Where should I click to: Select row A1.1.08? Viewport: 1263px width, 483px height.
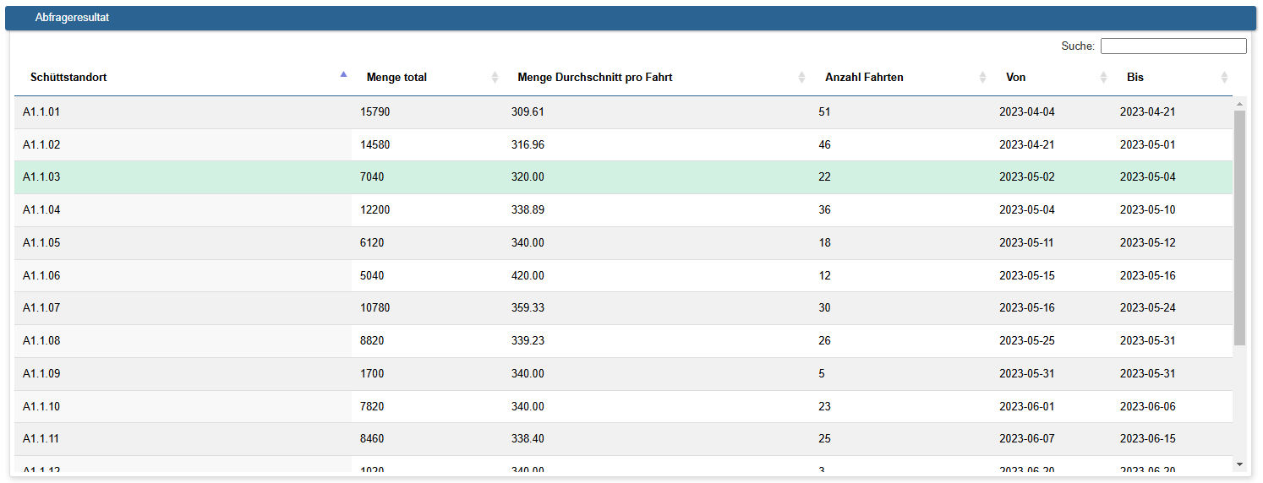pos(623,341)
